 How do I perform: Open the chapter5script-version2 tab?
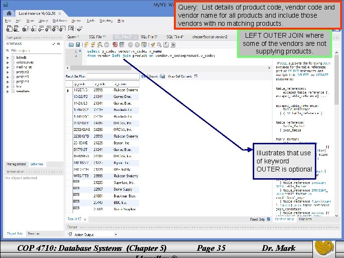[x=210, y=37]
